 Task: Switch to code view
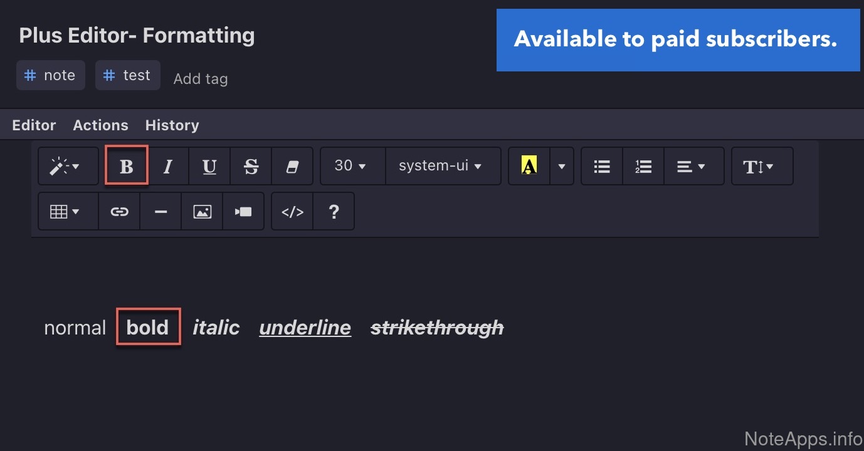click(x=292, y=212)
